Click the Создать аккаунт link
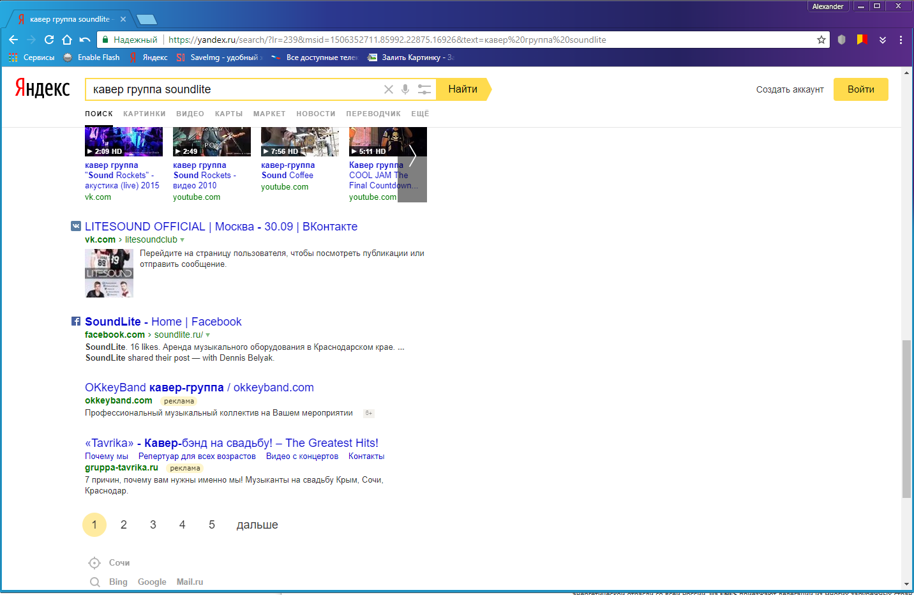This screenshot has height=595, width=914. [790, 89]
